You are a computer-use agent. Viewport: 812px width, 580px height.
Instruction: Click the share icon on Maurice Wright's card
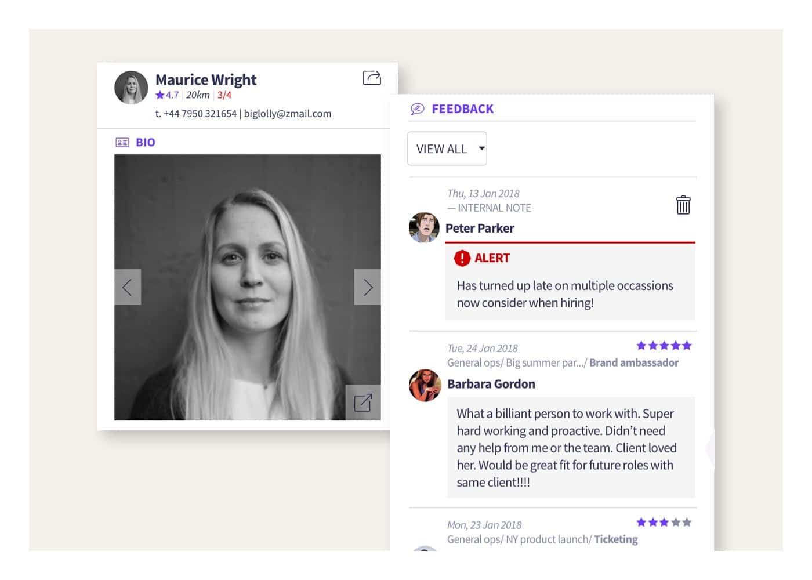(372, 78)
